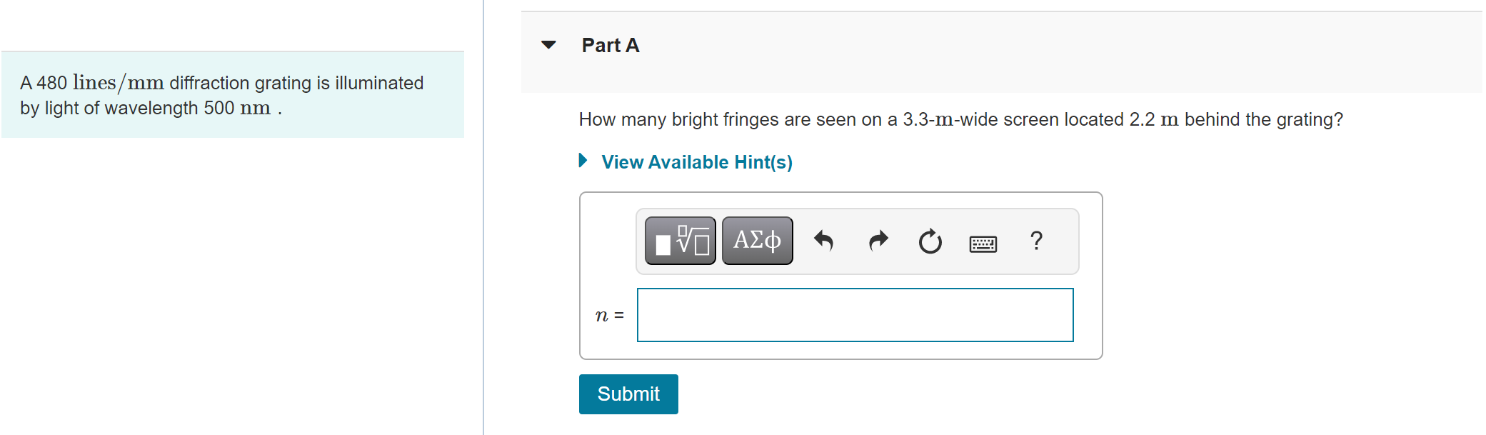
Task: Select the Part A header
Action: 611,45
